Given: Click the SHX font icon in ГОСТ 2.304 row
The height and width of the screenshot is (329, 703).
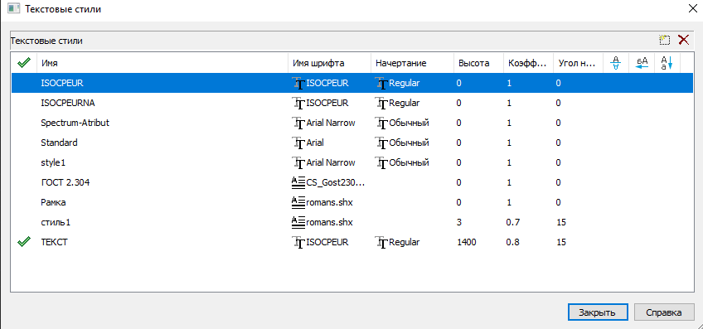Looking at the screenshot, I should click(x=298, y=182).
